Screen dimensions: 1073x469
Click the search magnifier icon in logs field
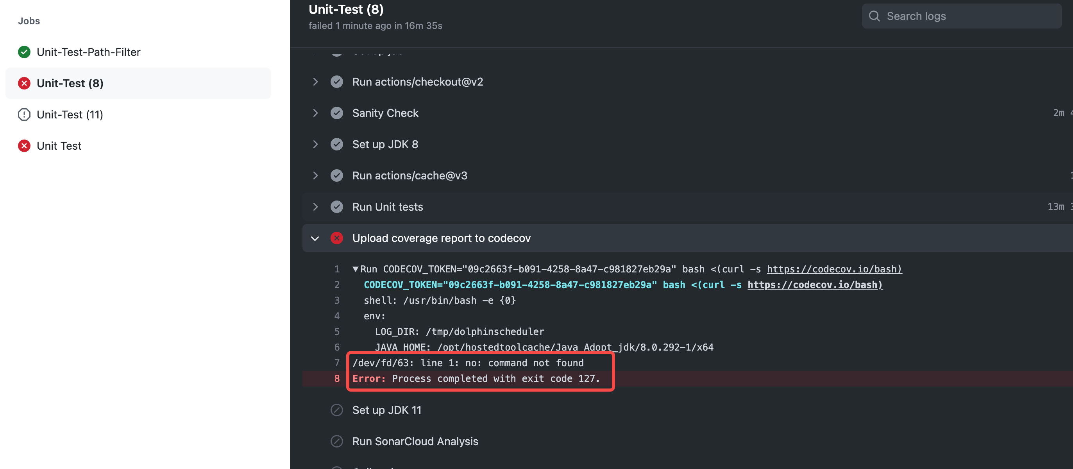874,16
